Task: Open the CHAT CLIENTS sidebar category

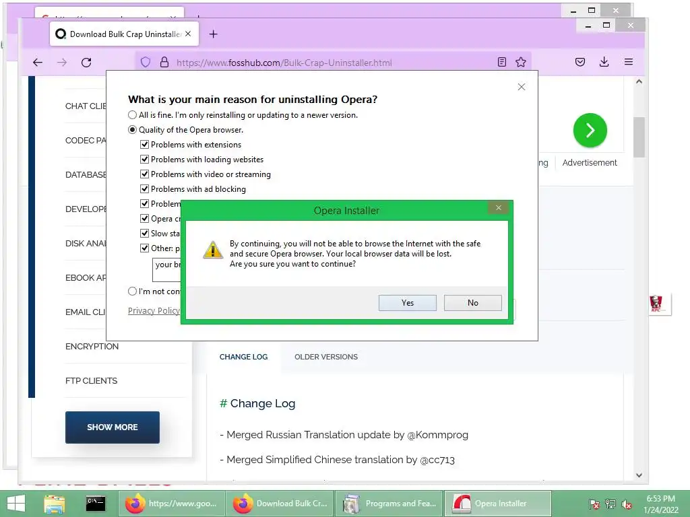Action: pyautogui.click(x=86, y=106)
